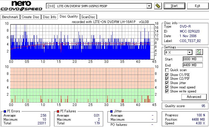Click the red PI Failures legend square
Viewport: 209px width, 127px height.
pos(58,111)
